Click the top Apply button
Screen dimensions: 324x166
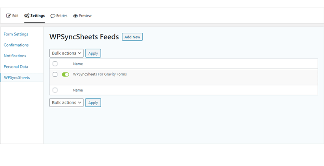coord(93,53)
